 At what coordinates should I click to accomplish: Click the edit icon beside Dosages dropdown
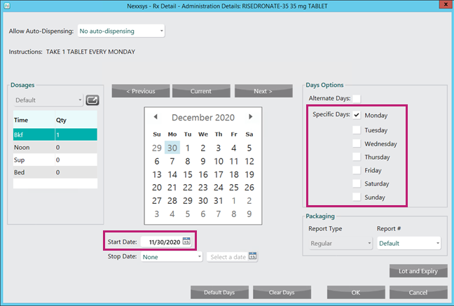92,100
